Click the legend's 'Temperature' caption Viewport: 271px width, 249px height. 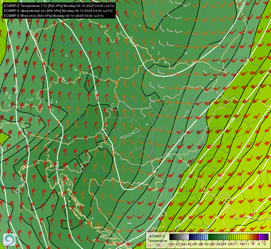(158, 241)
